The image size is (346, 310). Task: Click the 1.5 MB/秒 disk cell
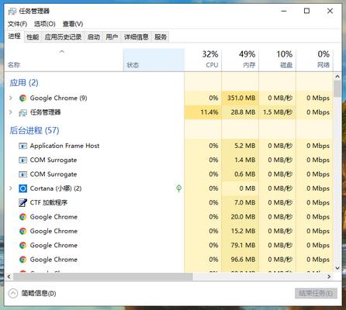277,112
